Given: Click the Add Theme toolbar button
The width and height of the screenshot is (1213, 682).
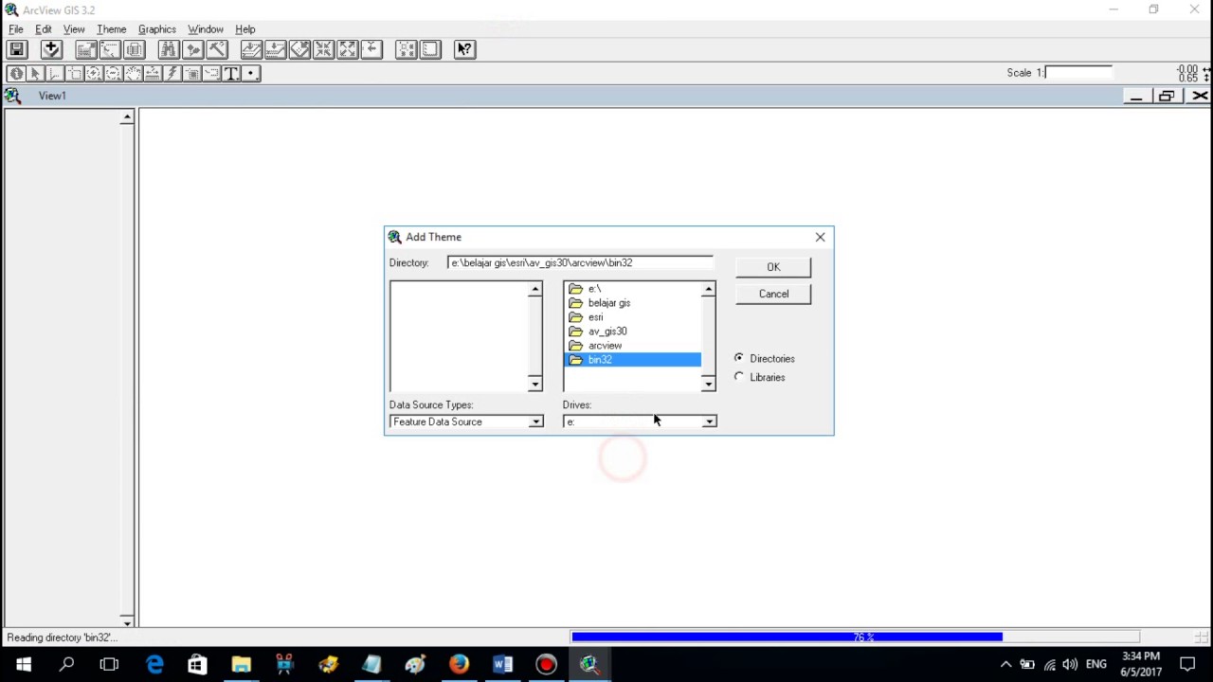Looking at the screenshot, I should [51, 49].
